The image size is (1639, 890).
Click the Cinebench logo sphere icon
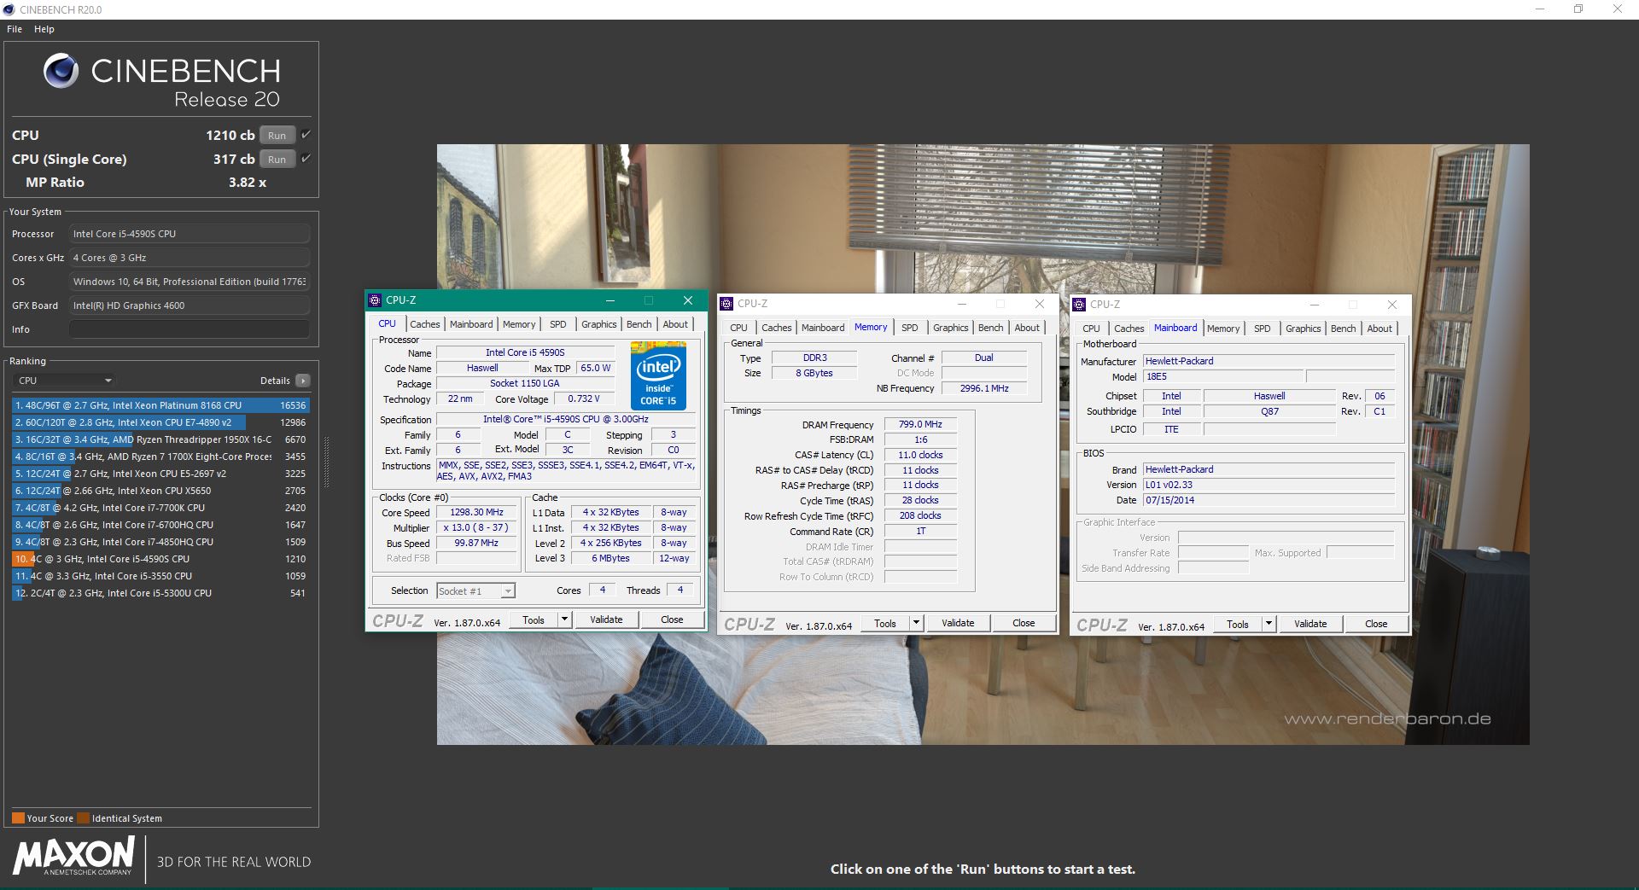point(61,71)
